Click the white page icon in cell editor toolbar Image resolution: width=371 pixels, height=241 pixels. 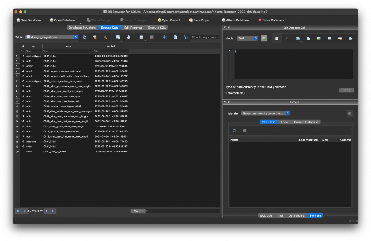tap(277, 38)
